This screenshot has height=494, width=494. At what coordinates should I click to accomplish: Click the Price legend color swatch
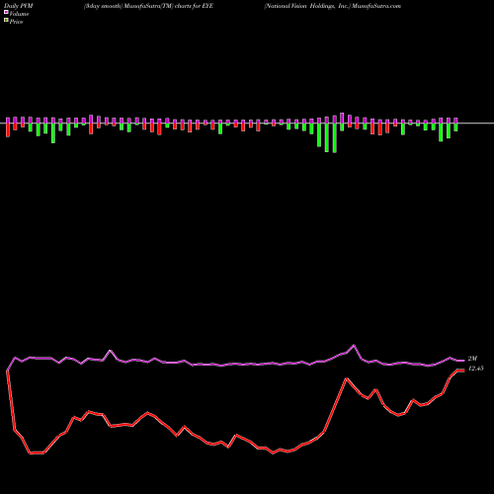(x=6, y=21)
